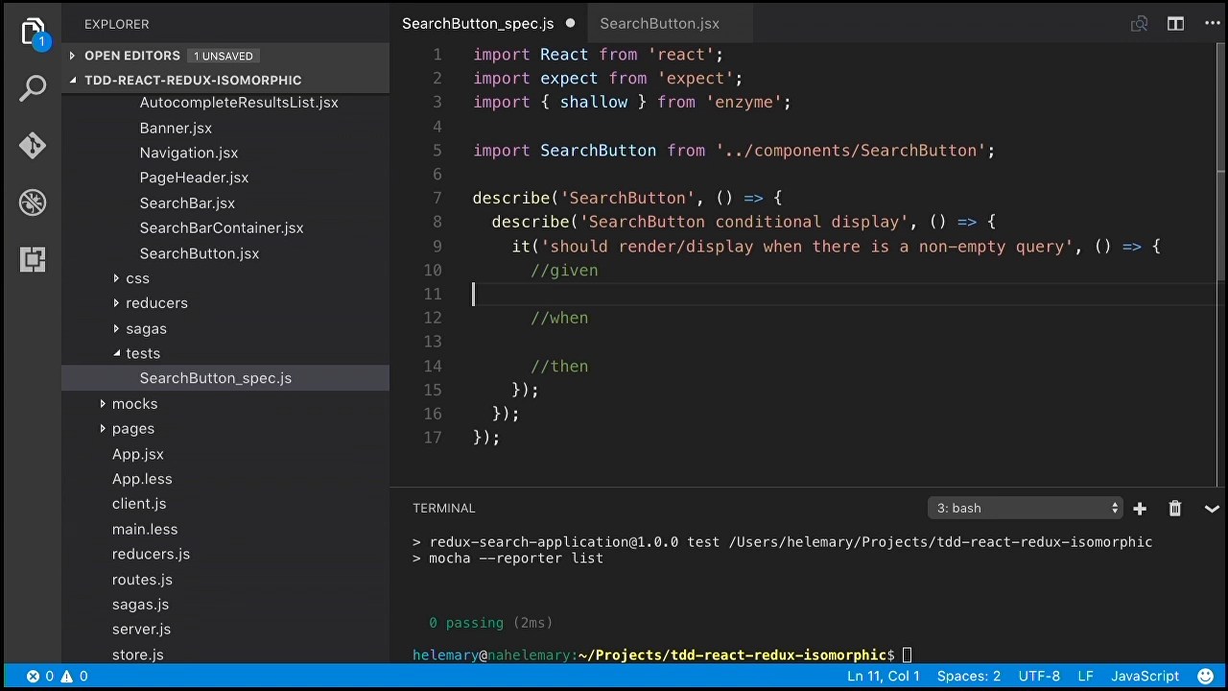Switch to the SearchButton_spec.js tab

click(478, 24)
